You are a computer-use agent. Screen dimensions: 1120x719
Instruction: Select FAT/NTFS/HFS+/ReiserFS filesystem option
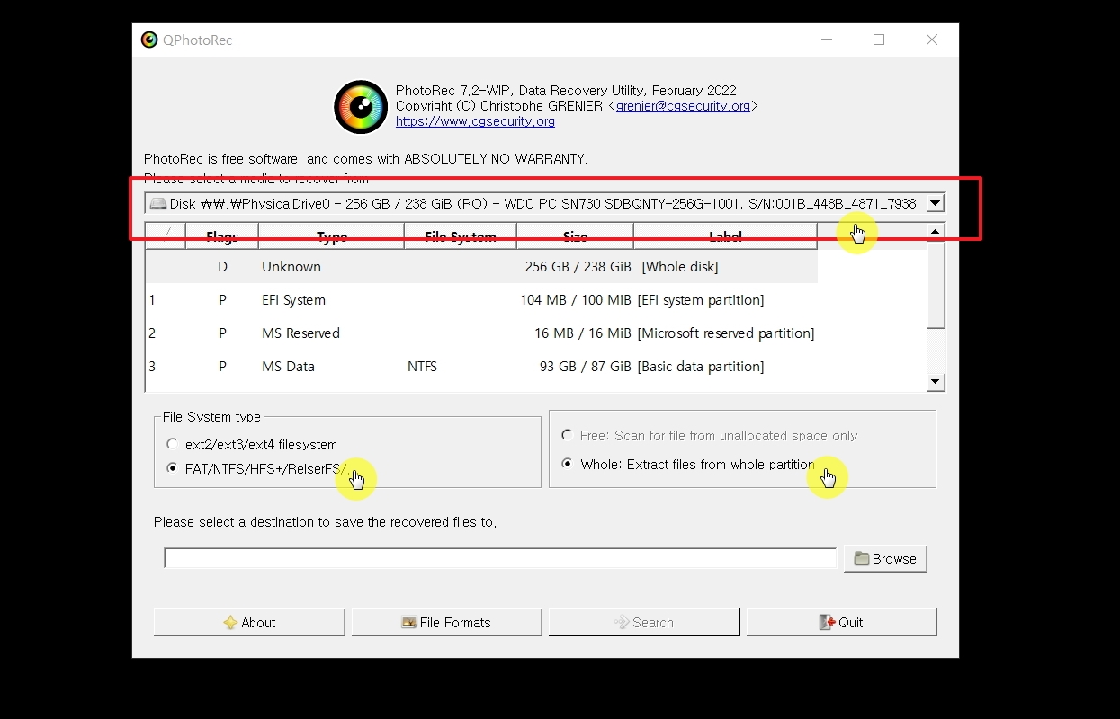(x=257, y=468)
